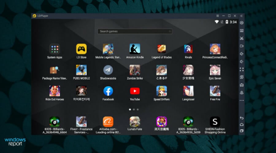Open Package Name Viewer app
Image resolution: width=276 pixels, height=153 pixels.
[55, 70]
